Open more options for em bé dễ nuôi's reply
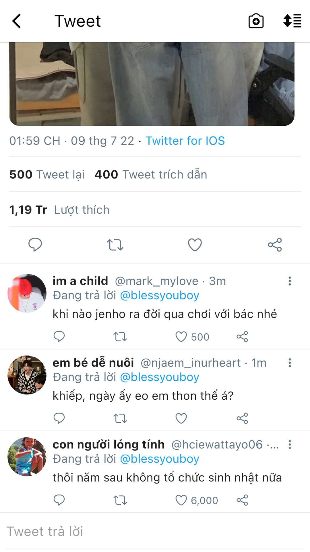Viewport: 310px width, 552px height. 290,363
